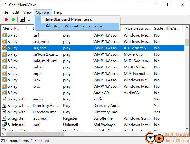Click the installer icon on the &Uninstall row

(4, 125)
